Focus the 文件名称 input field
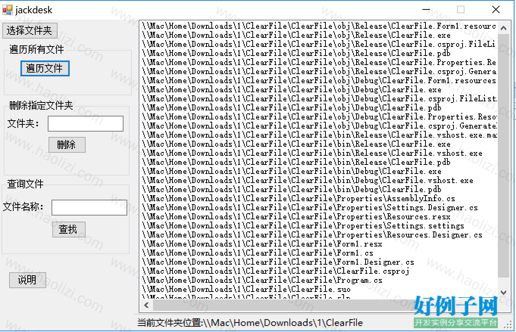Image resolution: width=516 pixels, height=332 pixels. point(89,208)
